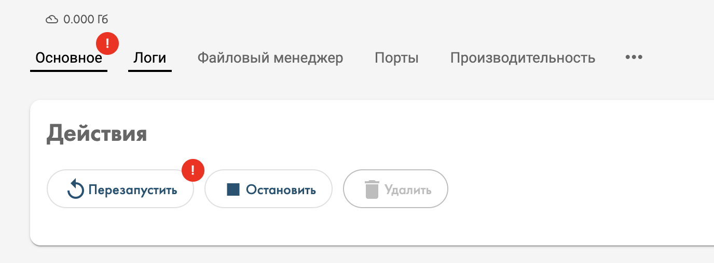This screenshot has width=714, height=263.
Task: Click the circular restart arrow icon
Action: point(76,189)
